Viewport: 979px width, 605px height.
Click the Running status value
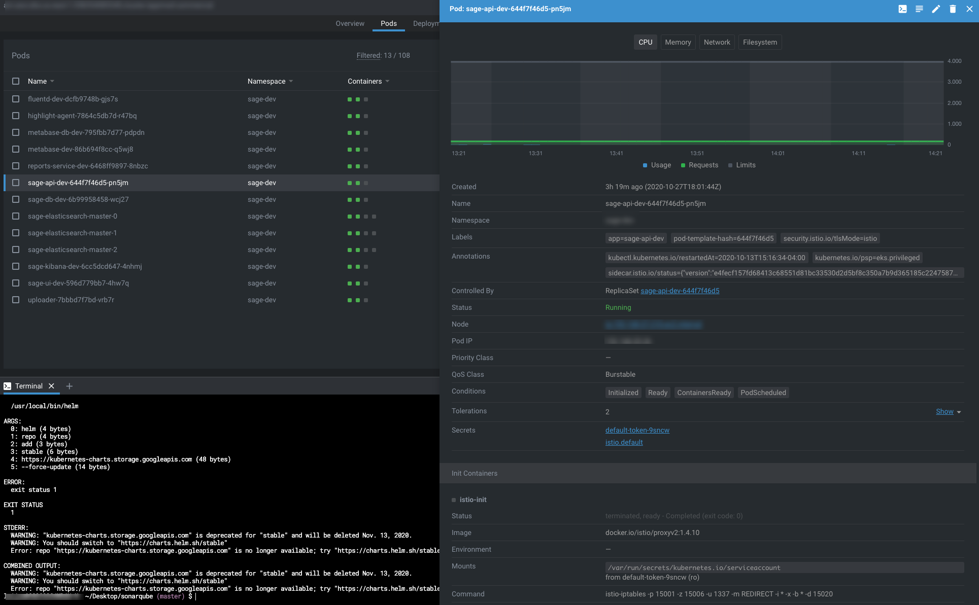[x=618, y=307]
